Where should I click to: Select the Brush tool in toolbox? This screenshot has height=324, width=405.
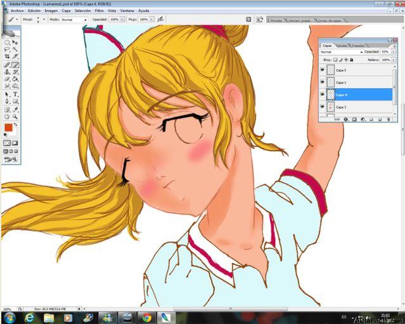(15, 65)
